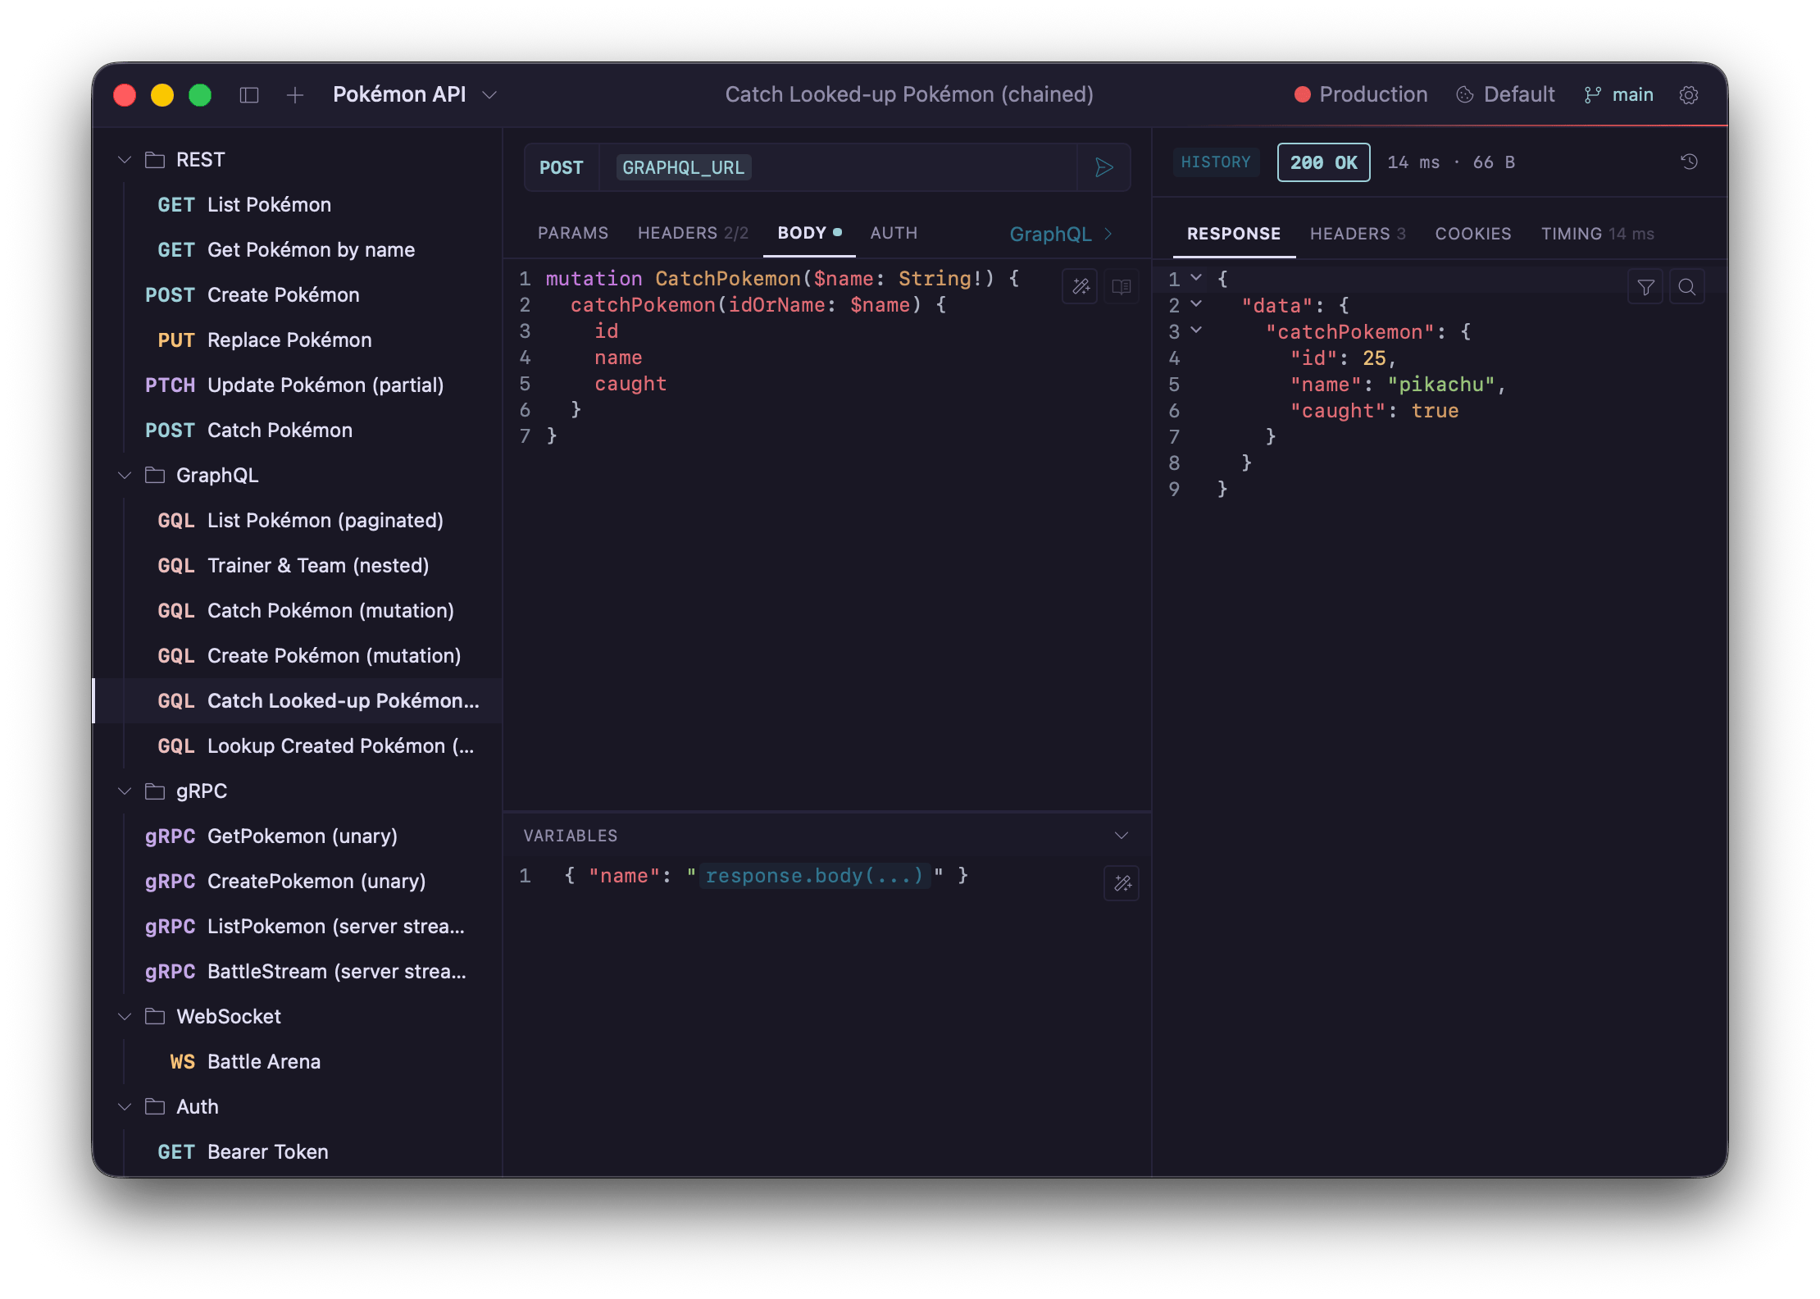1820x1299 pixels.
Task: Click the gRPC folder icon
Action: point(155,791)
